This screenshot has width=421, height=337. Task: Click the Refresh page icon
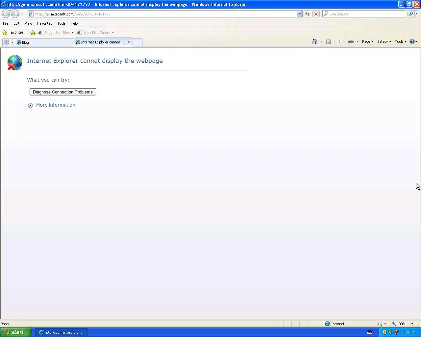[x=308, y=14]
